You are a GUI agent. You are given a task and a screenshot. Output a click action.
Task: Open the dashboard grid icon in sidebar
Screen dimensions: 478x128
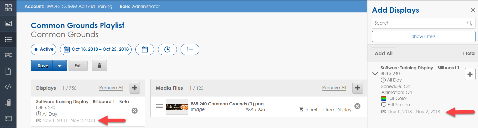coord(8,8)
